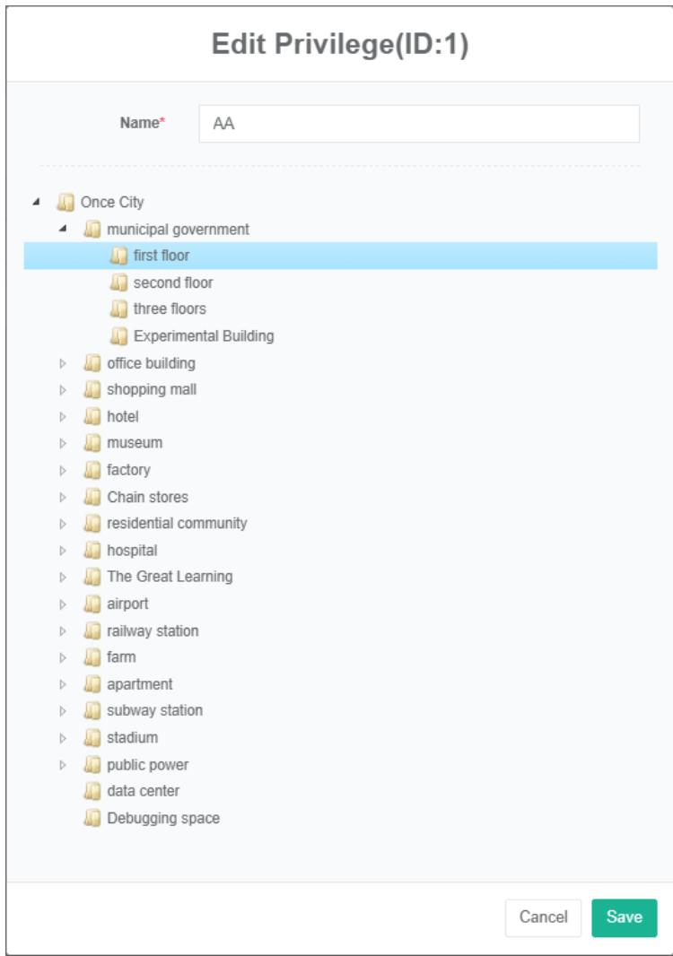Click the Name input field
Viewport: 673px width, 956px height.
click(x=419, y=124)
